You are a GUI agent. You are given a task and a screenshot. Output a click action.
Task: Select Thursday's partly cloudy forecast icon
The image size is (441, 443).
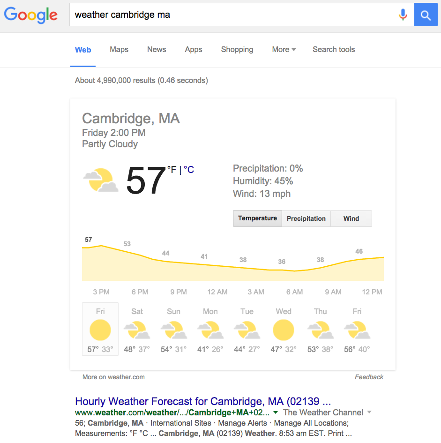pos(320,330)
